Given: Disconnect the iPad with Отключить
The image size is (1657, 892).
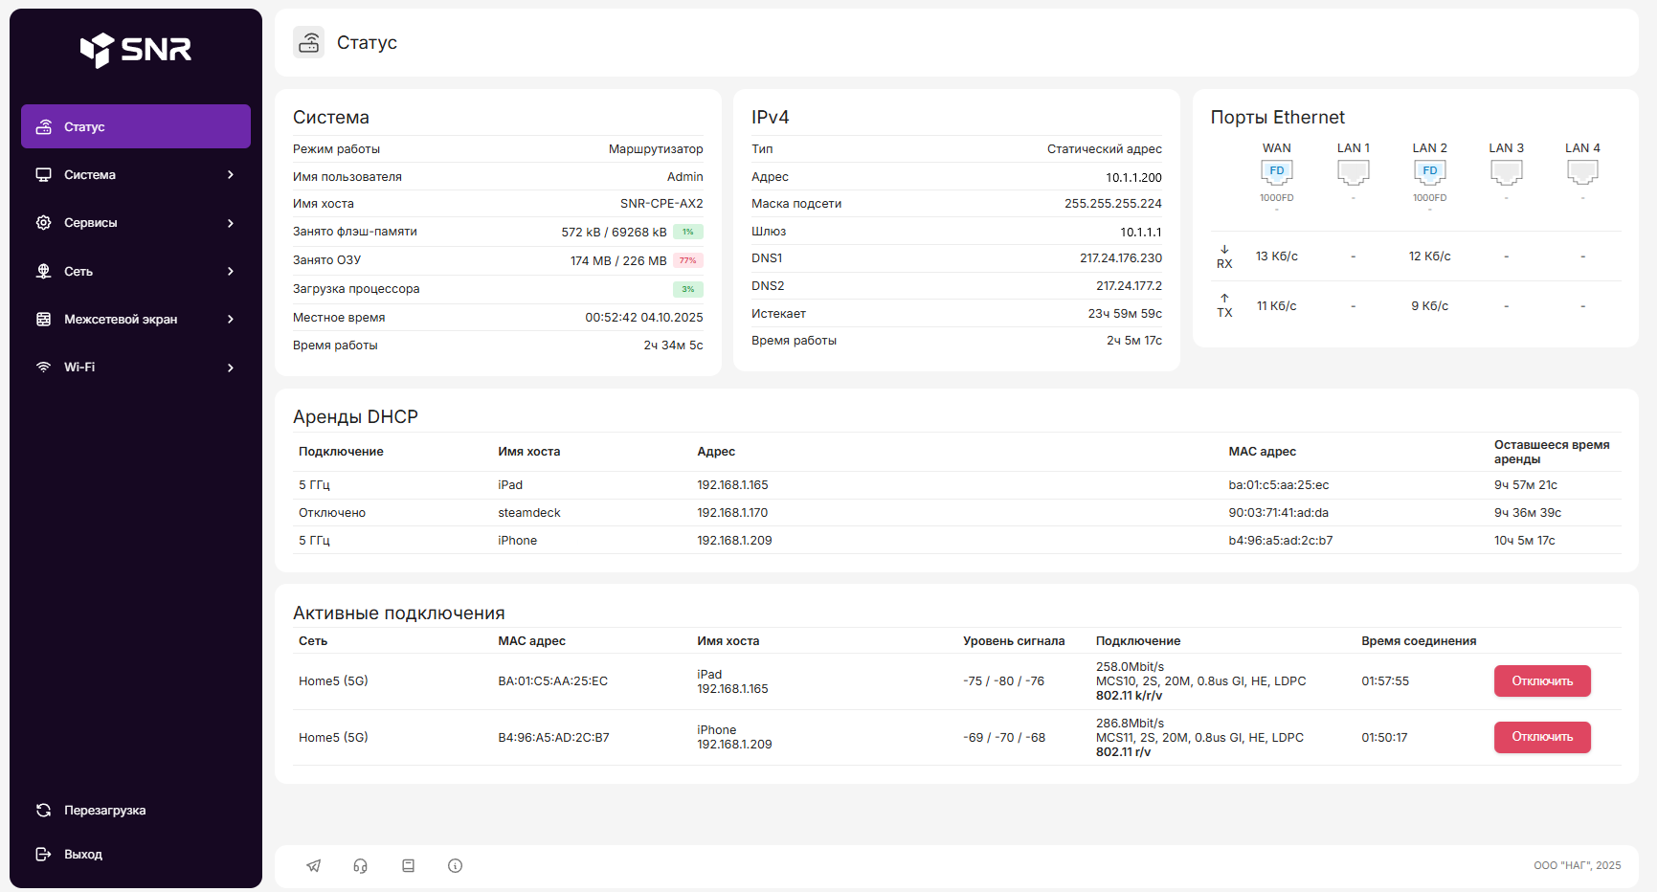Looking at the screenshot, I should coord(1541,681).
